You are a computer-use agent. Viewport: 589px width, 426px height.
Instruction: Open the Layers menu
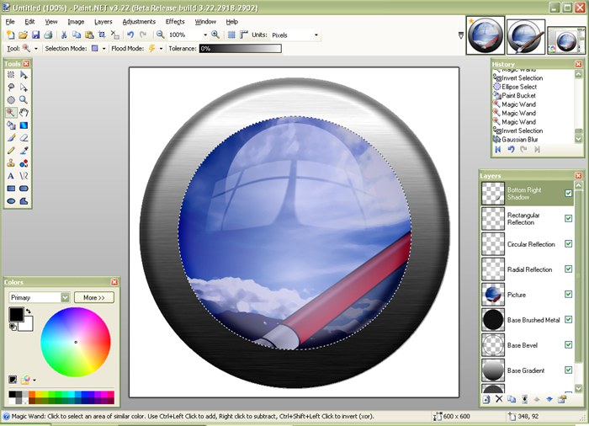(x=103, y=22)
